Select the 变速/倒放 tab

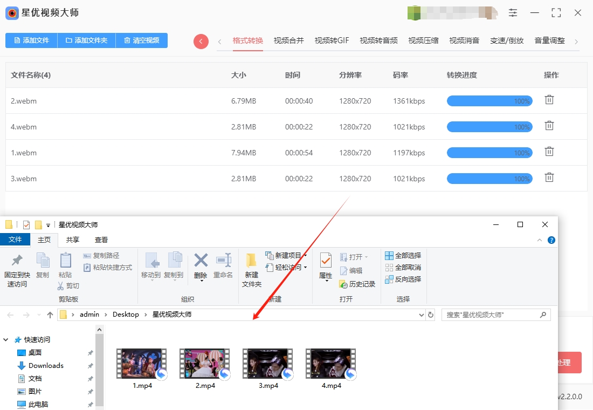tap(507, 40)
